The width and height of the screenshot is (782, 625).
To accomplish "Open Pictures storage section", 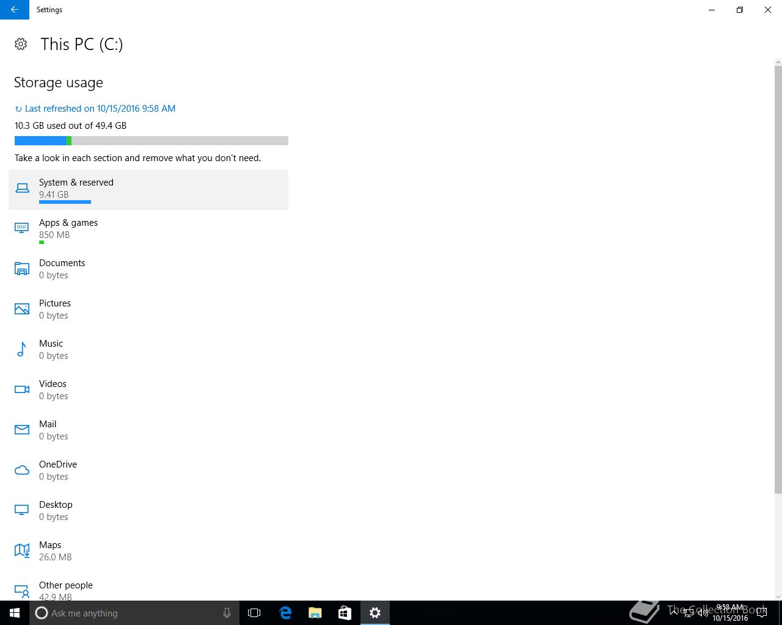I will pyautogui.click(x=148, y=311).
